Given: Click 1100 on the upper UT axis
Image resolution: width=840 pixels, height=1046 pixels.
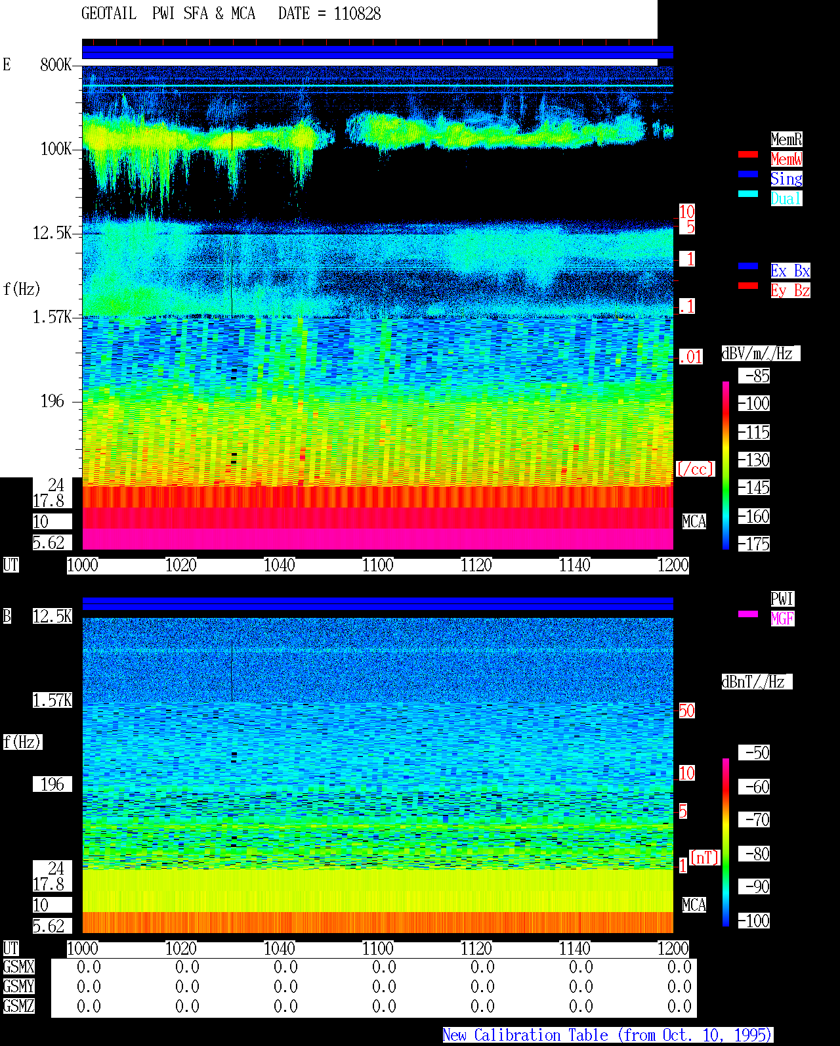Looking at the screenshot, I should coord(378,565).
